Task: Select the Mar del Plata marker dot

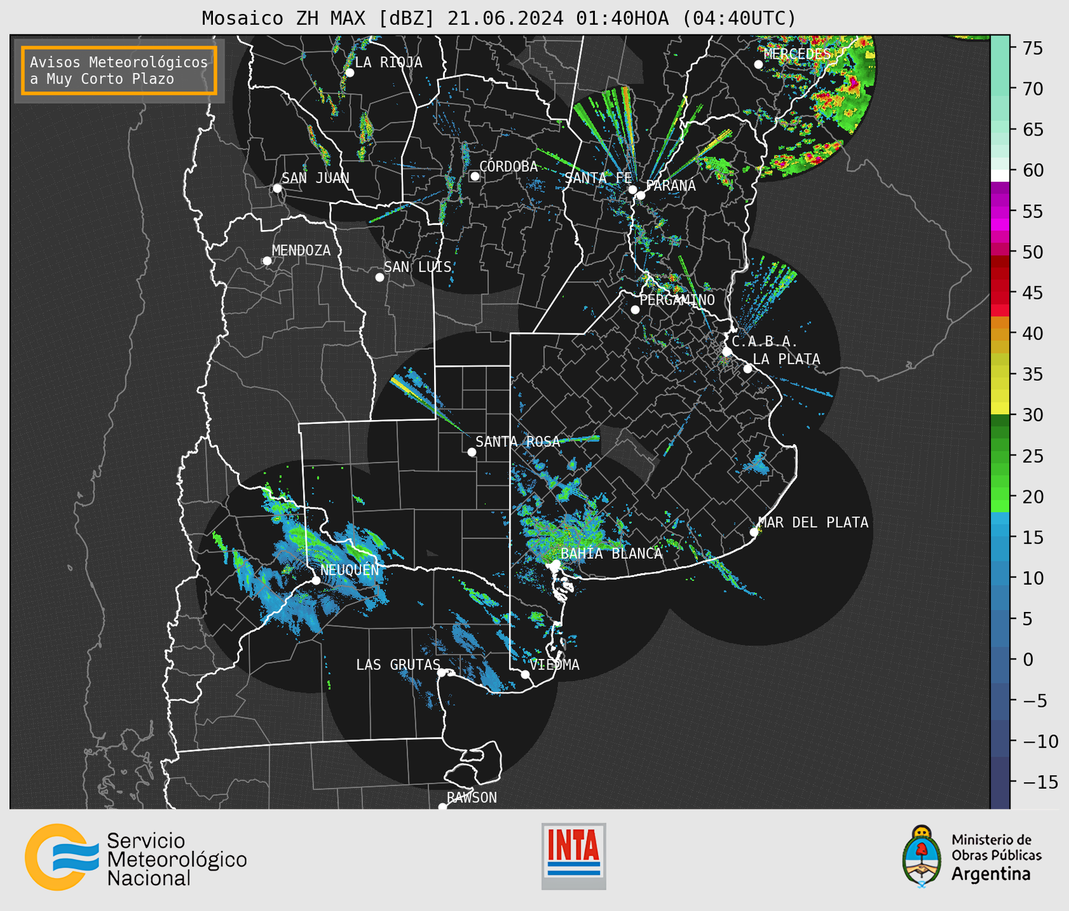Action: [754, 532]
